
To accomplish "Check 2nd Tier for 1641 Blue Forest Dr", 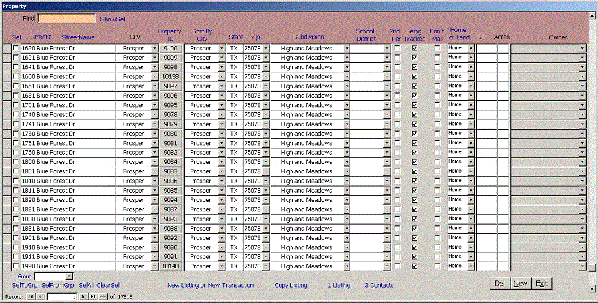I will pyautogui.click(x=397, y=67).
